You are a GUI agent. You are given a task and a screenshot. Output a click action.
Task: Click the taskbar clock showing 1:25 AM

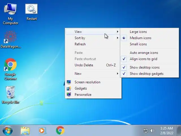tap(167, 128)
